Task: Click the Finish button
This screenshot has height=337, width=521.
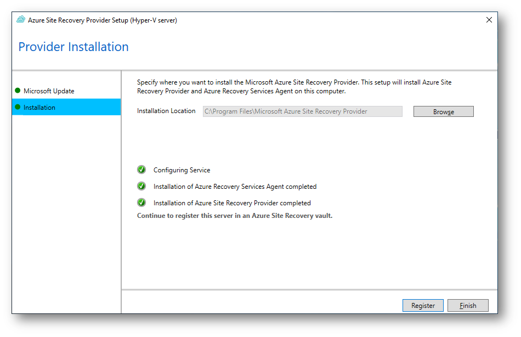Action: tap(468, 305)
